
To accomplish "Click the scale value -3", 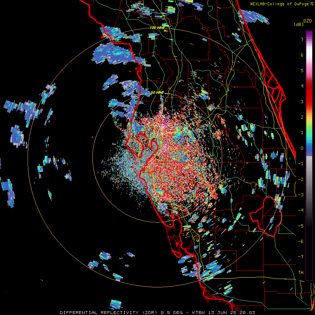I will pos(301,195).
